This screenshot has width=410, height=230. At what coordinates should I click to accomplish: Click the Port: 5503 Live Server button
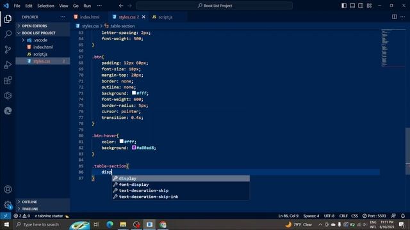374,216
